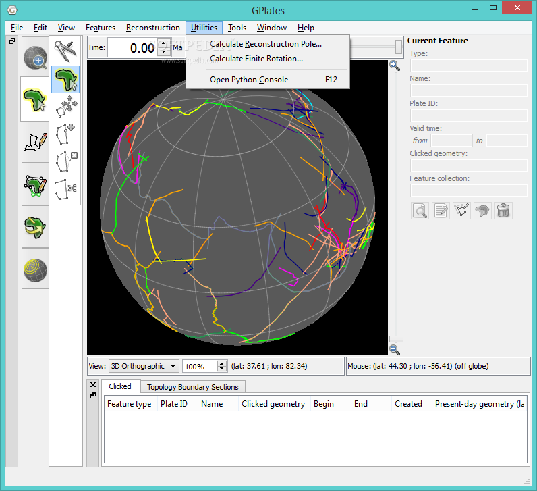Viewport: 537px width, 491px height.
Task: Sort by Clicked geometry column header
Action: coord(275,404)
